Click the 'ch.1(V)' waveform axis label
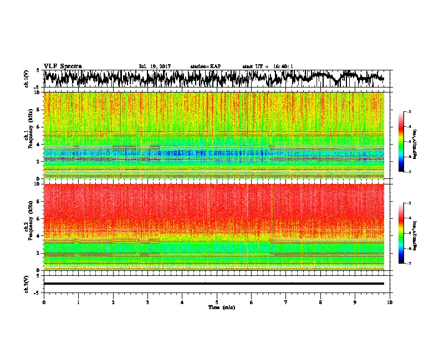The width and height of the screenshot is (439, 339). click(x=27, y=79)
